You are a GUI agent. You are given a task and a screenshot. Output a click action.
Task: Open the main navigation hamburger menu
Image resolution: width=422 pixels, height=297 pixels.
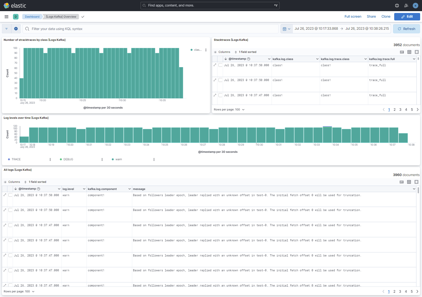6,17
